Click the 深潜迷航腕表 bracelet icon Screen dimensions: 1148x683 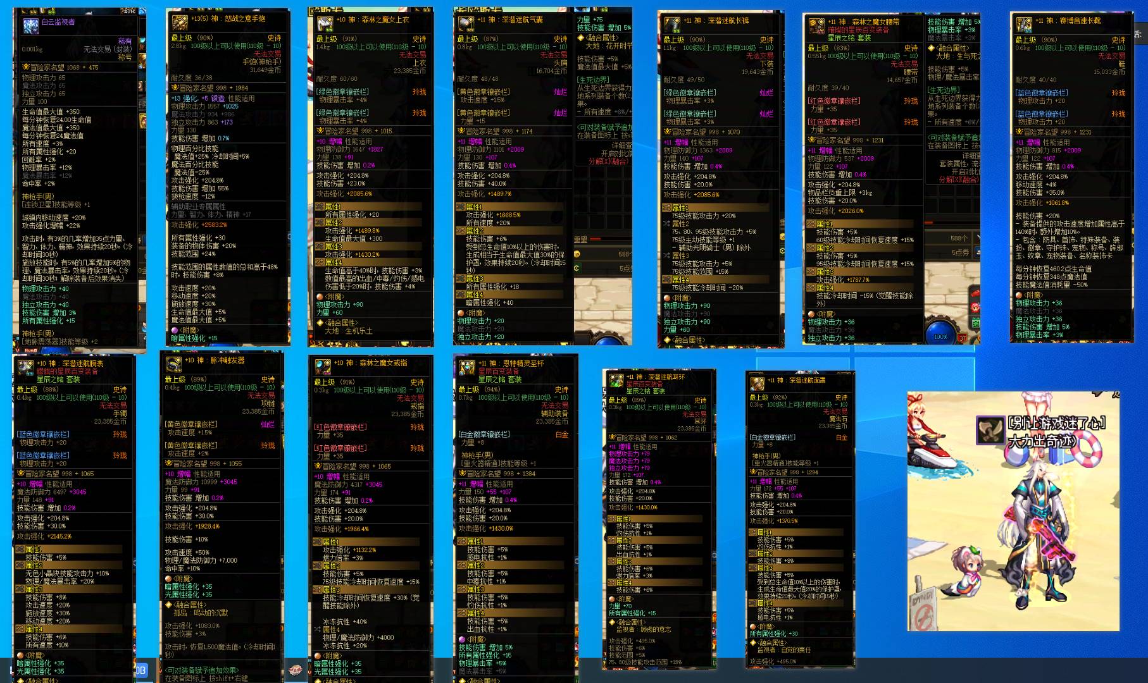click(25, 367)
